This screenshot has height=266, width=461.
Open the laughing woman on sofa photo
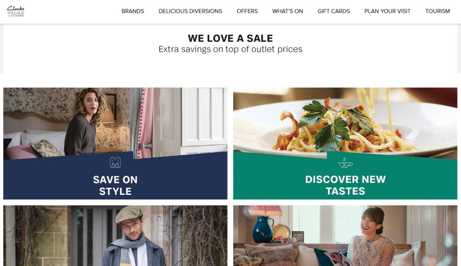[345, 235]
